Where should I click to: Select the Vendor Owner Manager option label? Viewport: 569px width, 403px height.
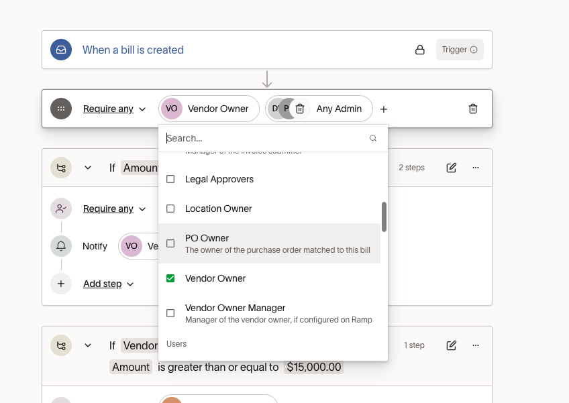[235, 308]
